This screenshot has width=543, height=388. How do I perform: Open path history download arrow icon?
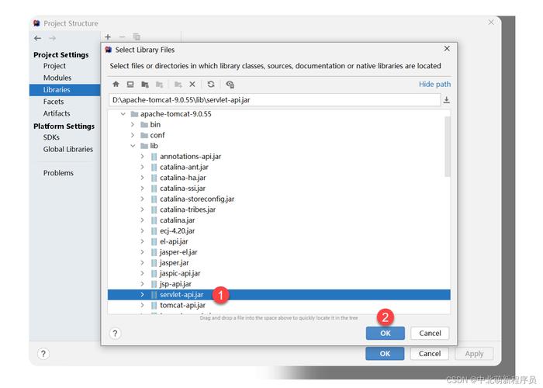(x=447, y=100)
